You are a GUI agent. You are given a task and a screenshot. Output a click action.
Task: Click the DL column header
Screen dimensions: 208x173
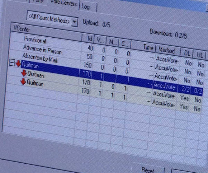click(x=187, y=53)
